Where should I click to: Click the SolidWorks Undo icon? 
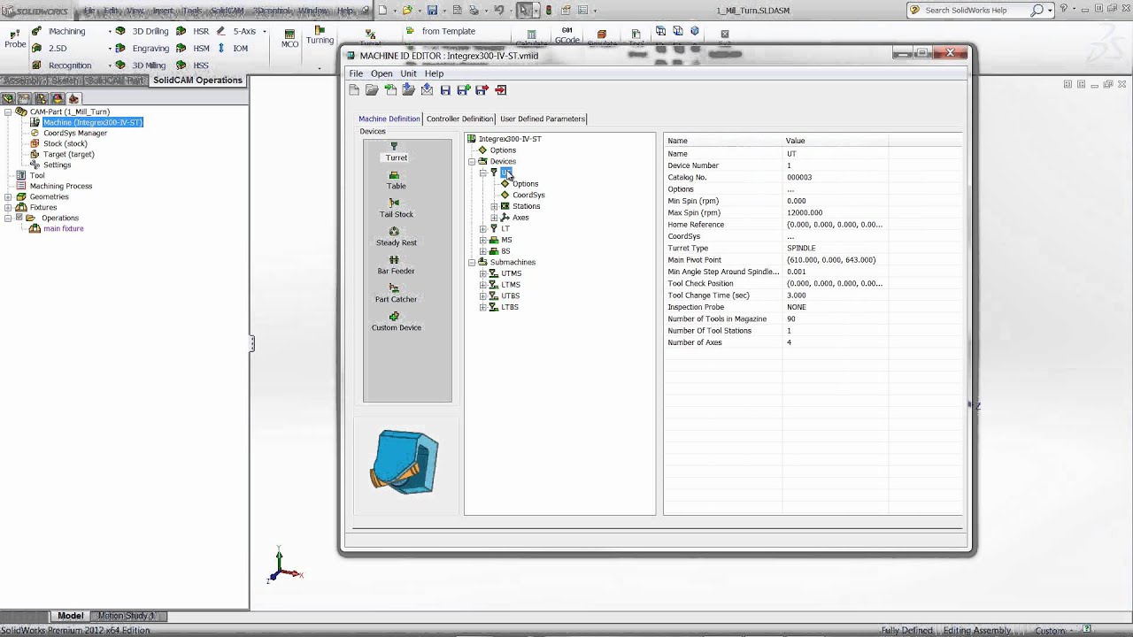coord(499,10)
